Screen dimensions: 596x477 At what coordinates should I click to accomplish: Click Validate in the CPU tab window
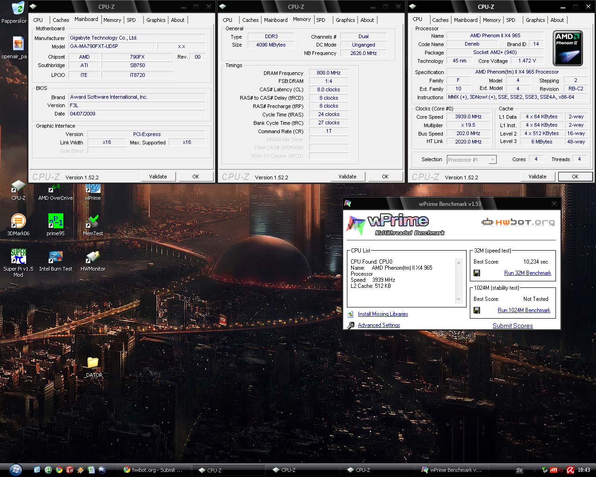point(537,177)
